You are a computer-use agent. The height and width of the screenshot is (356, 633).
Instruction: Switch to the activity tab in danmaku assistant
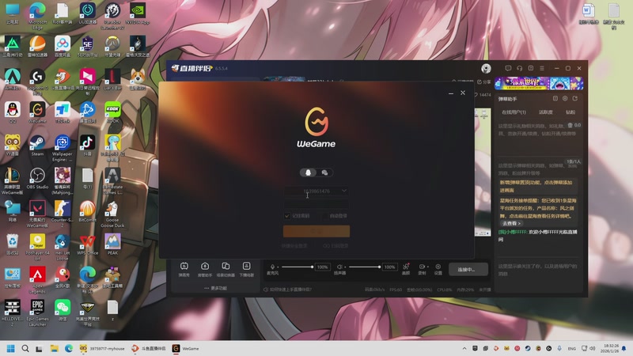coord(545,112)
